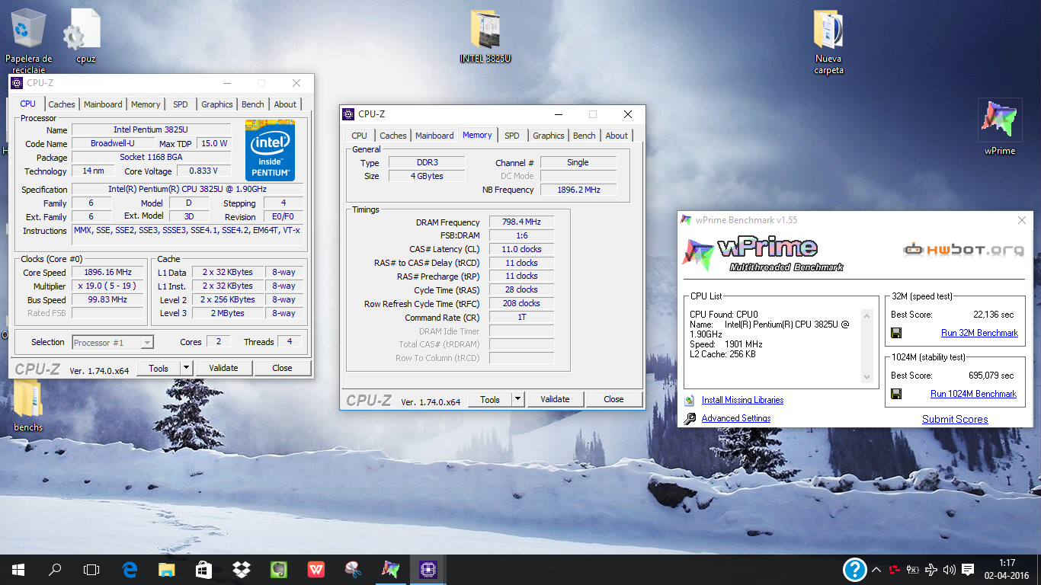
Task: Open the Processor #1 selection dropdown
Action: [x=113, y=342]
